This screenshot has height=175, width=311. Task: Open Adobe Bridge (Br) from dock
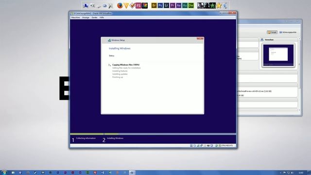154,5
